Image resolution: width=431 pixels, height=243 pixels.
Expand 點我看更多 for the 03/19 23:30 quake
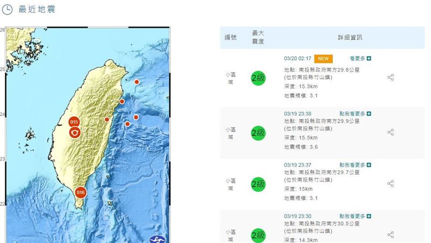[355, 216]
